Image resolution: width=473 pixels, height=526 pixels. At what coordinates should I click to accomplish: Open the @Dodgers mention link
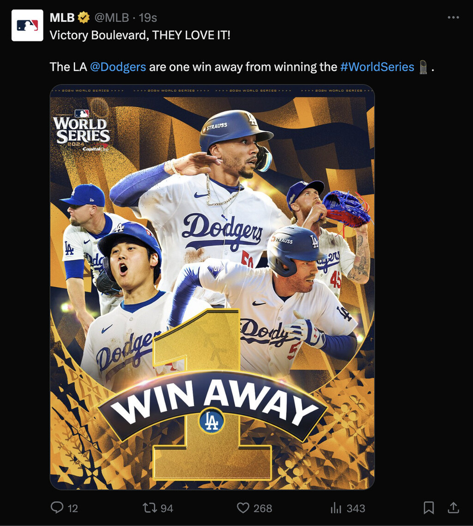point(118,67)
